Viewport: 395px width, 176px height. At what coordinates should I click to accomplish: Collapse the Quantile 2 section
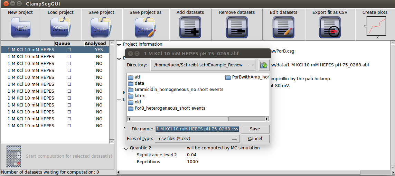(126, 148)
